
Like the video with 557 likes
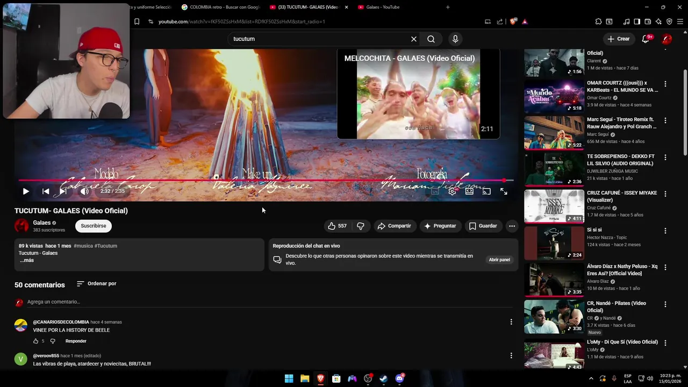click(337, 226)
